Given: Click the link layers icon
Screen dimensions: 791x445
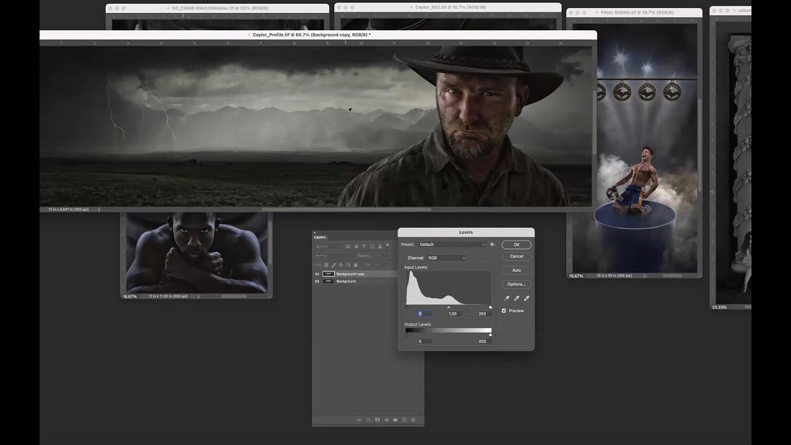Looking at the screenshot, I should [359, 420].
